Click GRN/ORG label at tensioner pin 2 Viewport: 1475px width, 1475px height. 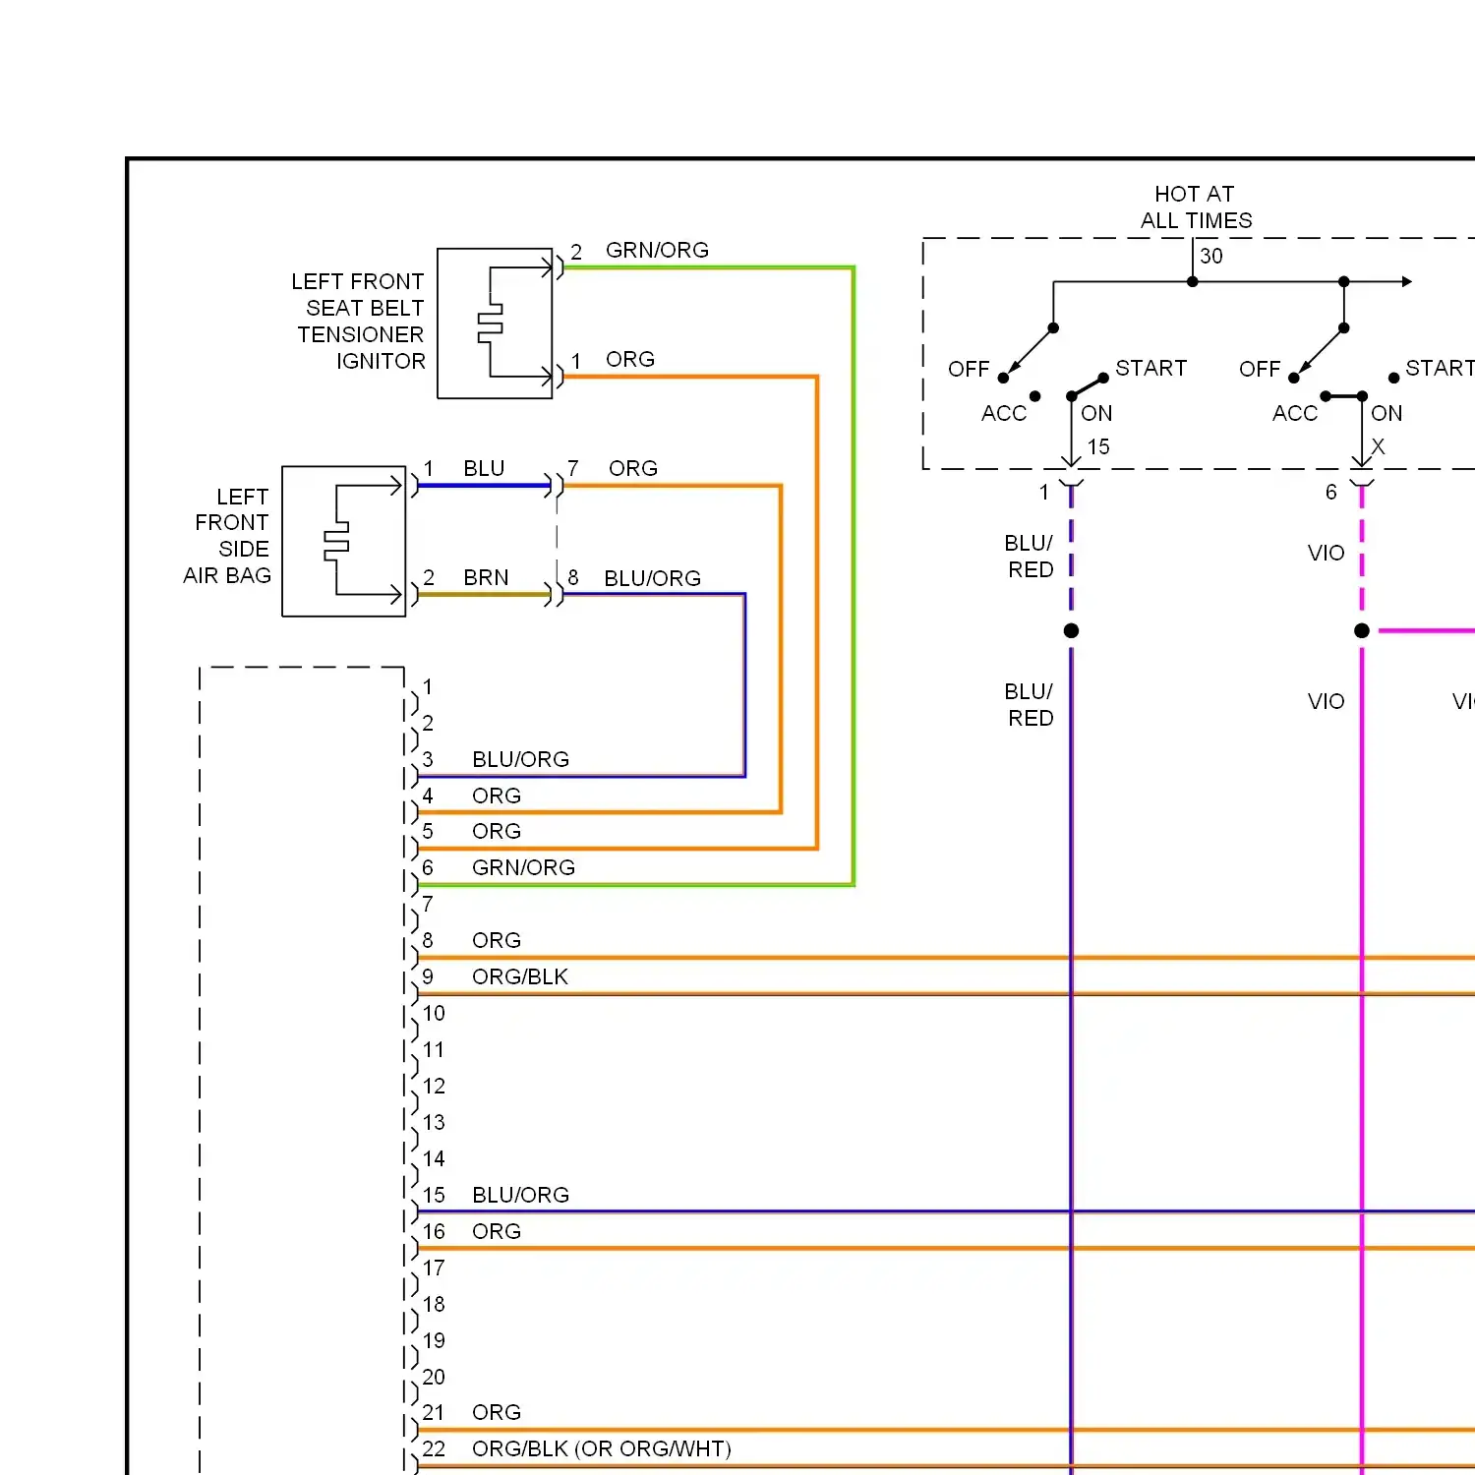[657, 251]
